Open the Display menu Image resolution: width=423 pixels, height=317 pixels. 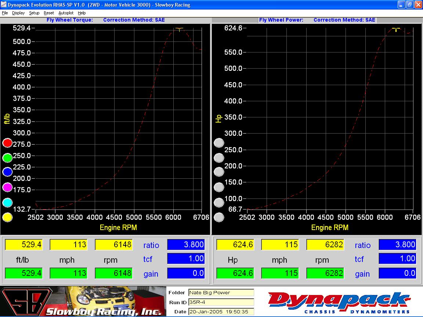pyautogui.click(x=18, y=13)
